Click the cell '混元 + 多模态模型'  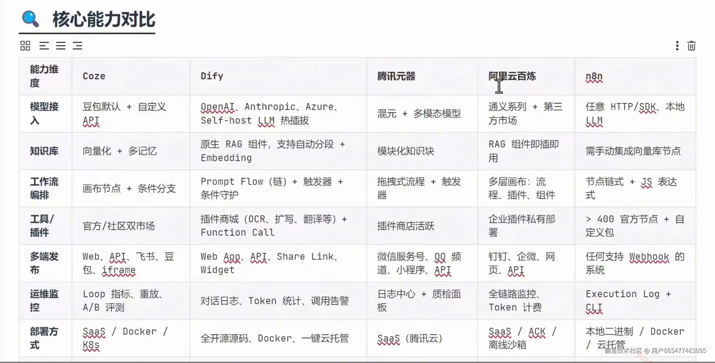422,114
